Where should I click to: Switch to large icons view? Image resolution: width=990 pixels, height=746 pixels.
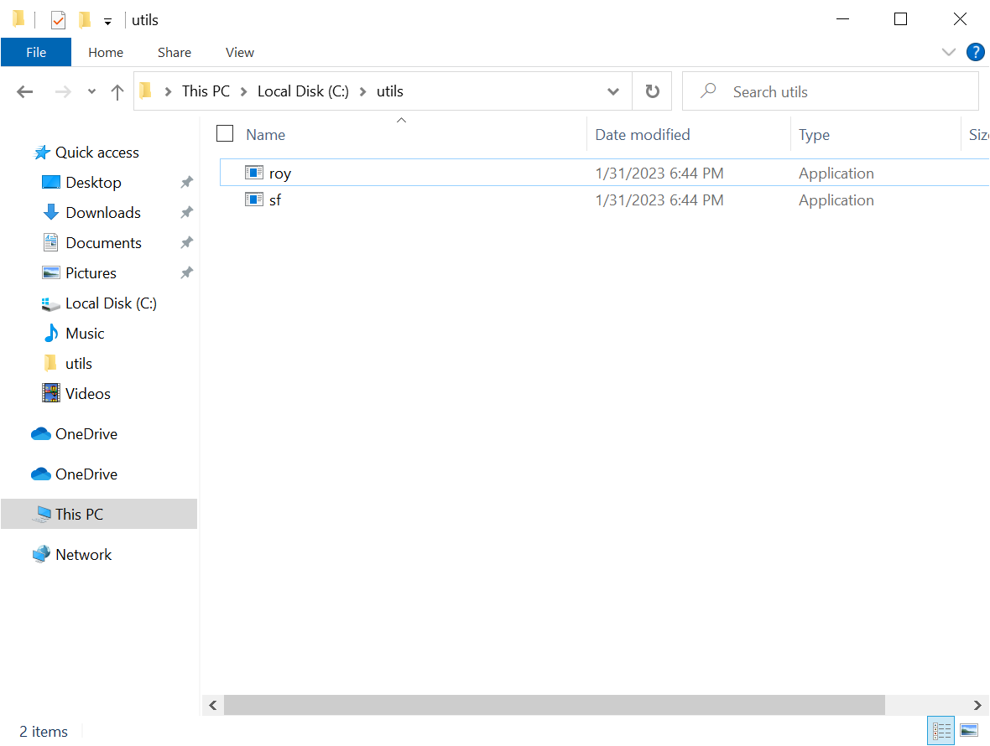pos(968,731)
